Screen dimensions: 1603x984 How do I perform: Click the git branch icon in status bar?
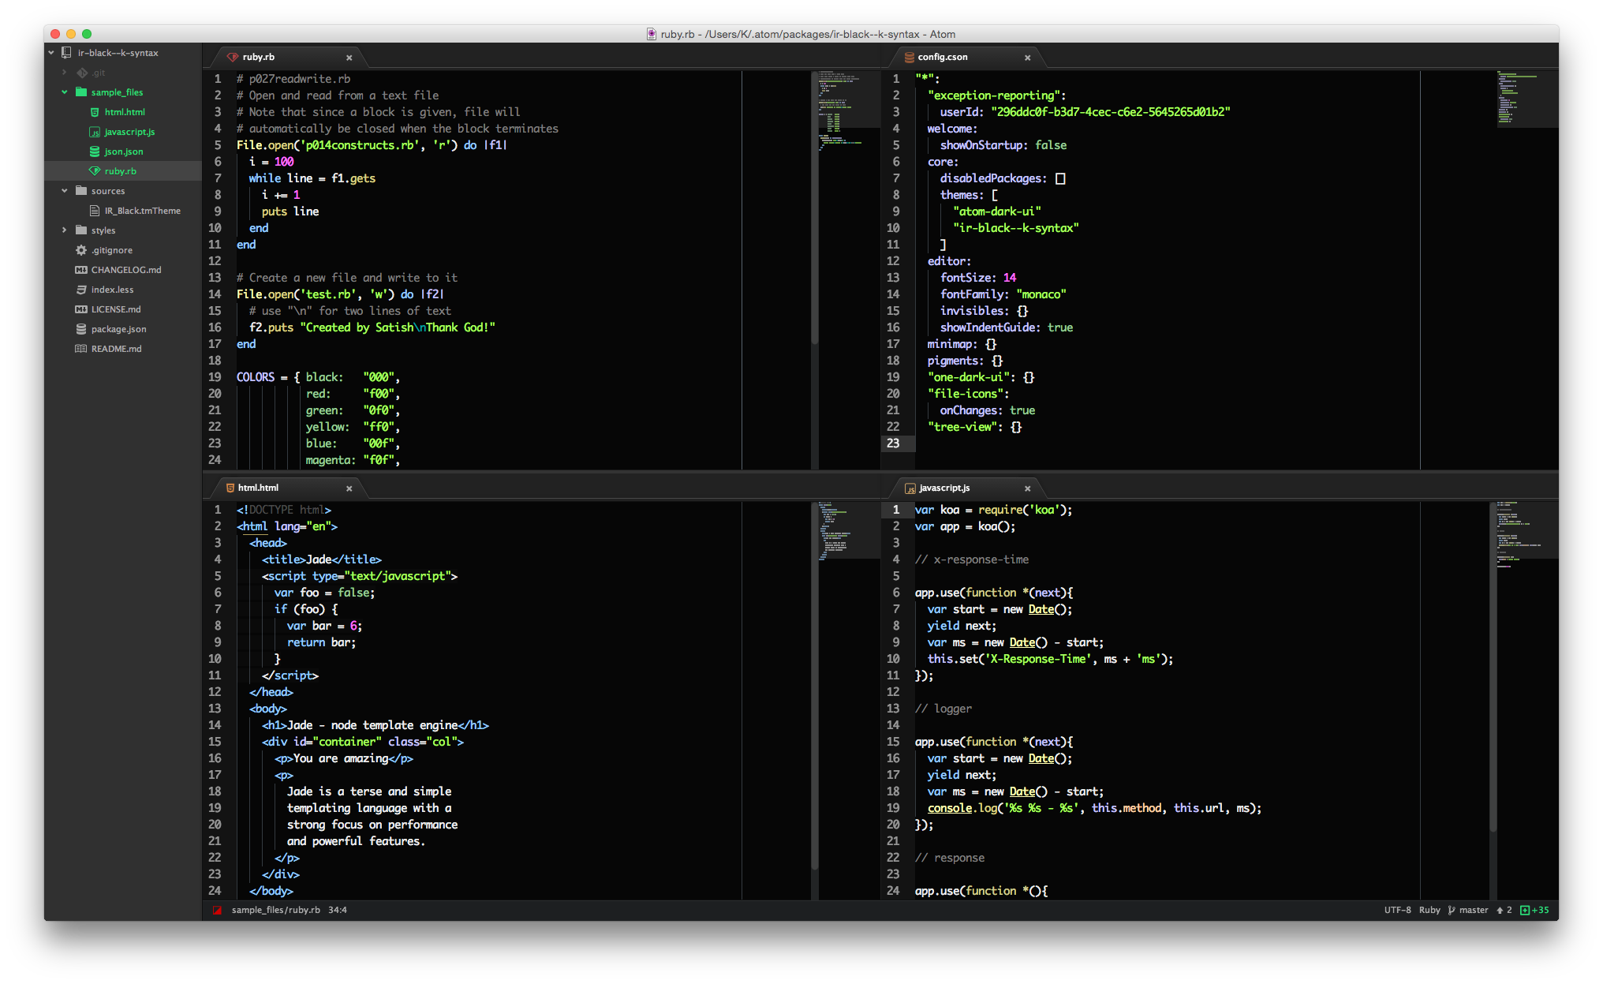pyautogui.click(x=1452, y=910)
